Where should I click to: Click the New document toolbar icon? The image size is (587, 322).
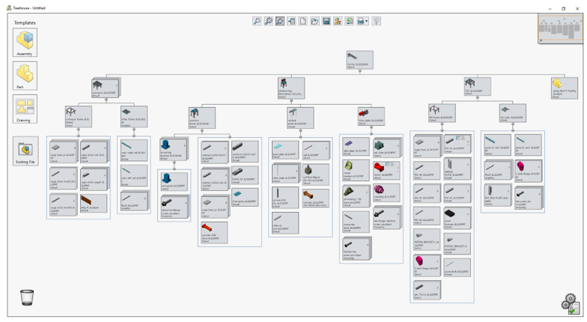click(303, 21)
